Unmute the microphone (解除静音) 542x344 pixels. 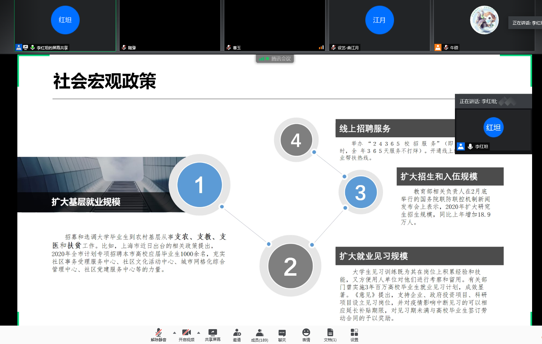pyautogui.click(x=158, y=334)
